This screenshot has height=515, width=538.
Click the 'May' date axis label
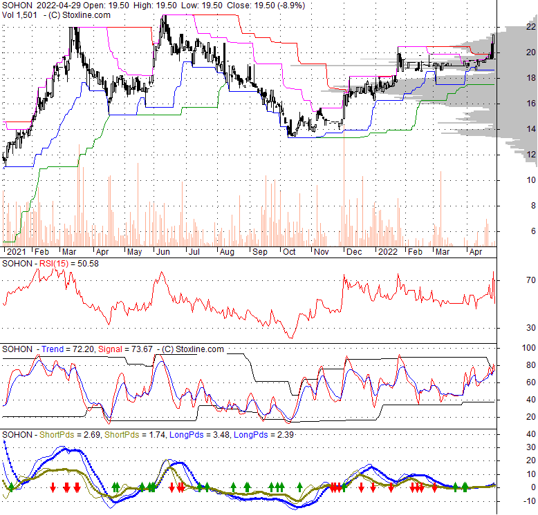(134, 252)
